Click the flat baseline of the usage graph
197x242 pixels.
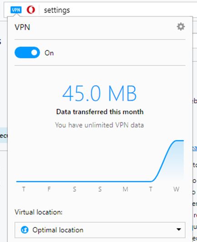84,181
